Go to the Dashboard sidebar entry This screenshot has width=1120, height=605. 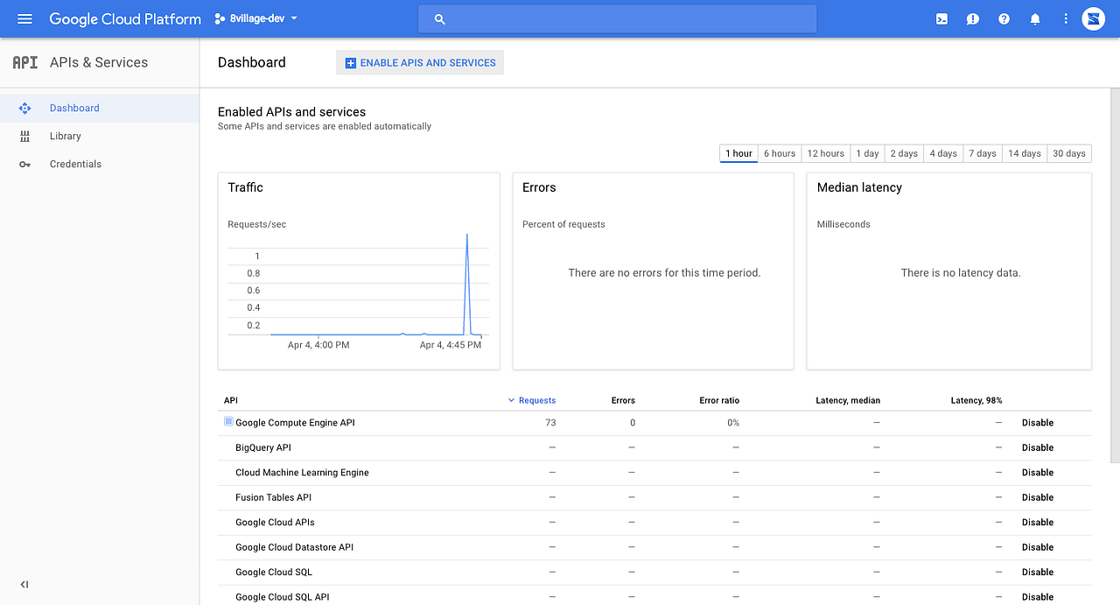pyautogui.click(x=74, y=108)
